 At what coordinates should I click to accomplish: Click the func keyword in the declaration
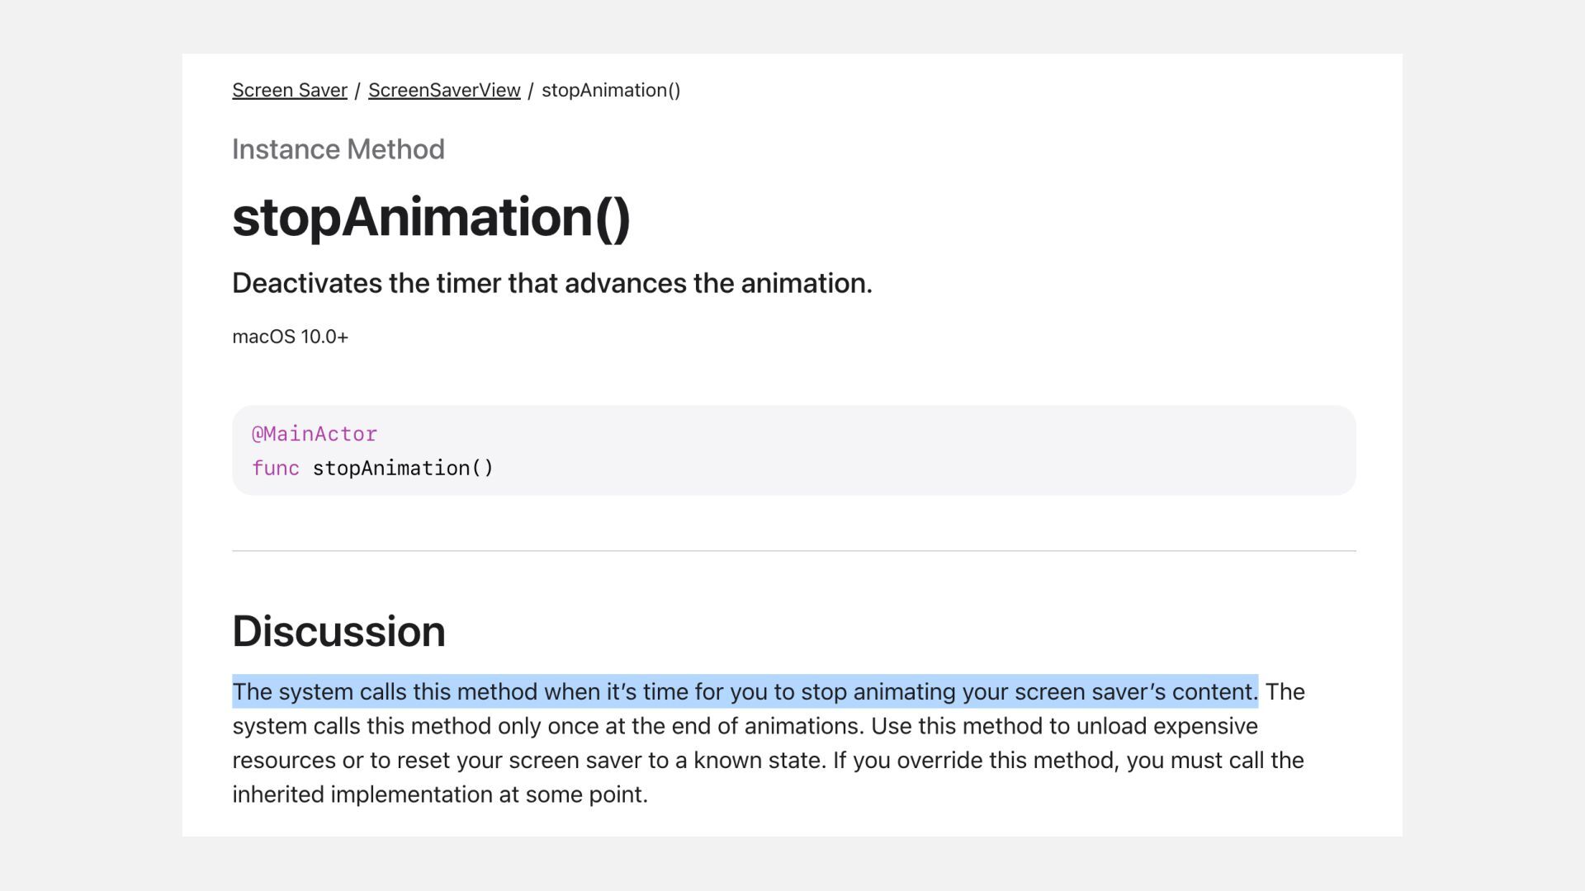(x=275, y=469)
